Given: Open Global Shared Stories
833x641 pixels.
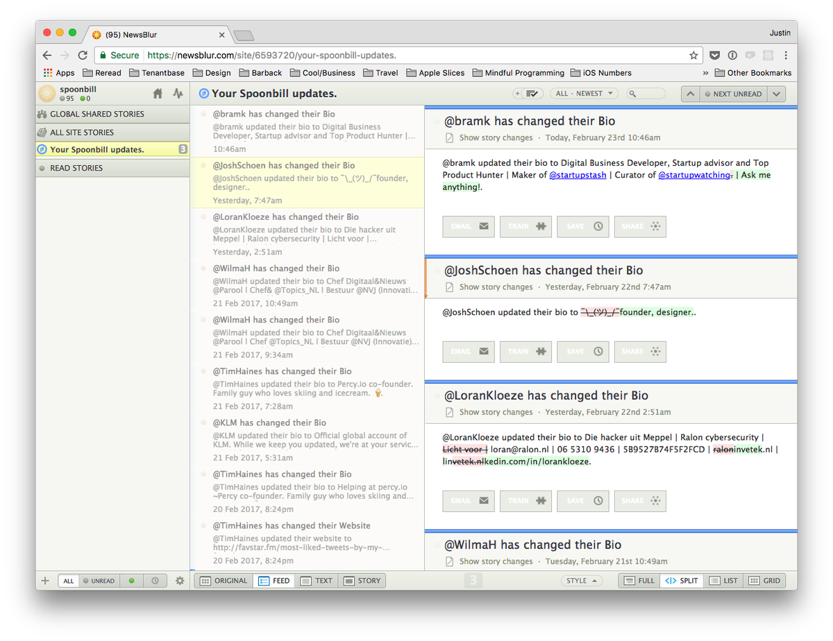Looking at the screenshot, I should click(x=112, y=114).
